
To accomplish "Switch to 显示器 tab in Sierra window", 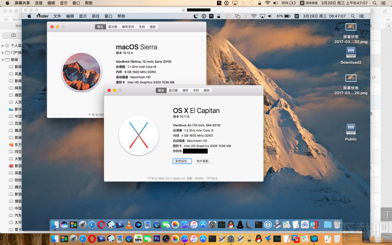I will coord(113,27).
